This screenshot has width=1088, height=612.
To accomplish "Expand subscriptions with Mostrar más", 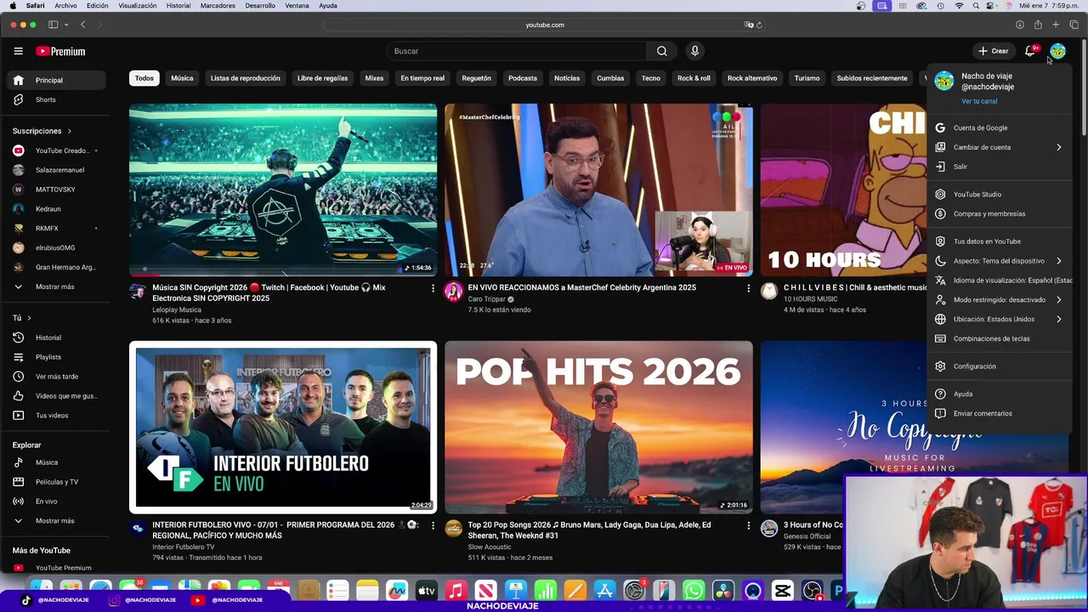I will point(54,286).
